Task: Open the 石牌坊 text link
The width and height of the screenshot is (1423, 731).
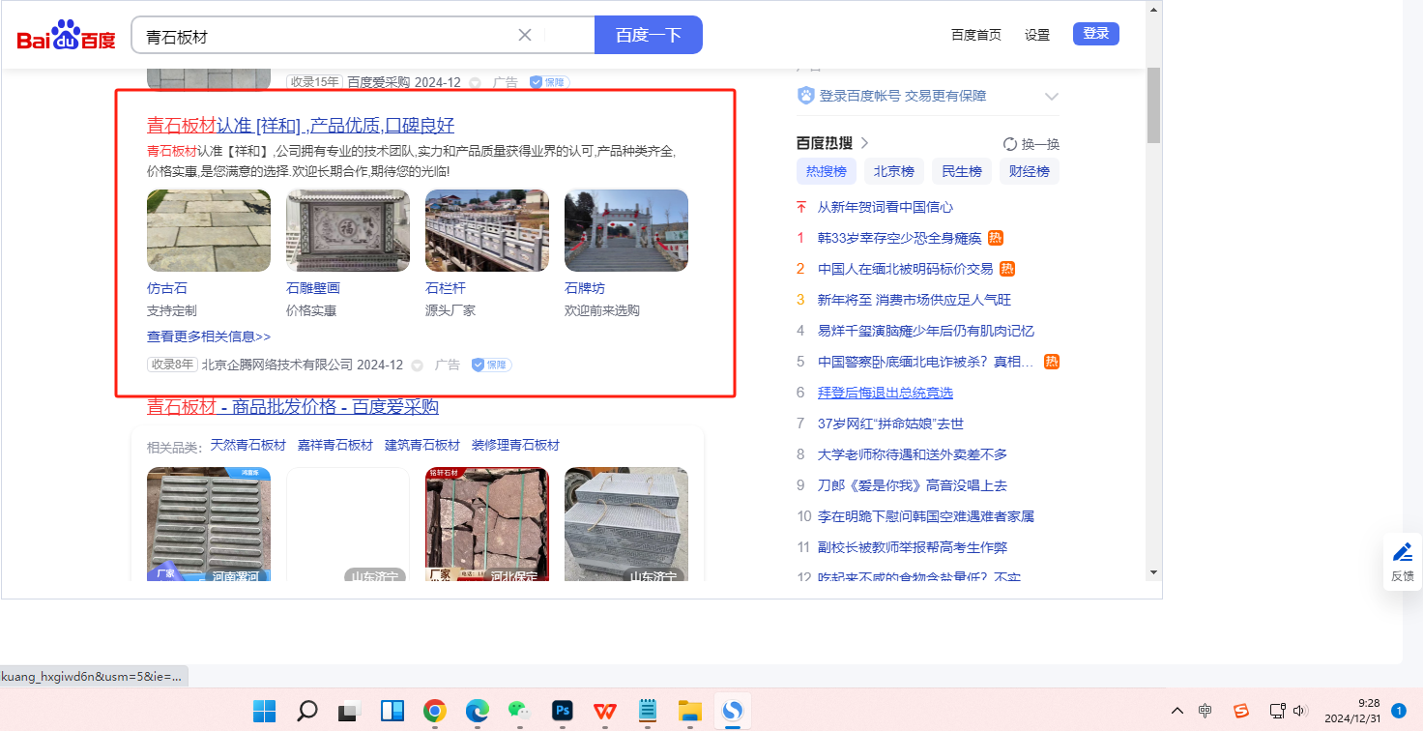Action: pos(585,288)
